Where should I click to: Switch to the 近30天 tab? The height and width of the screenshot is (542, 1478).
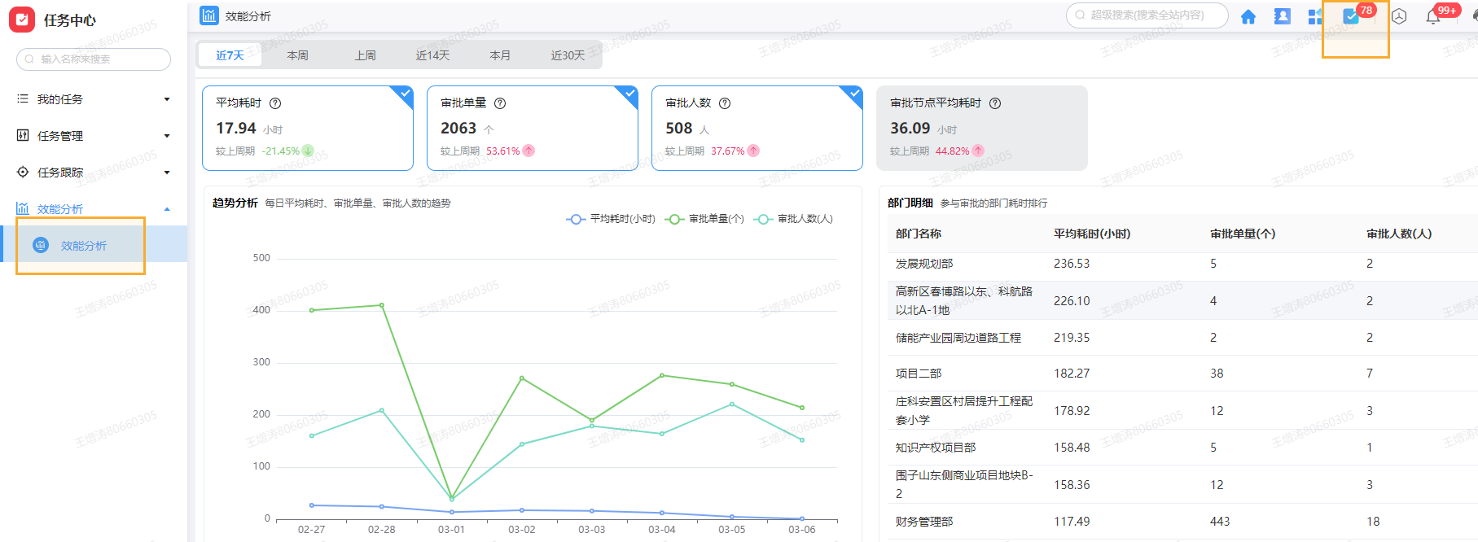pyautogui.click(x=568, y=55)
